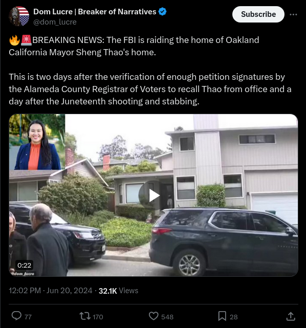This screenshot has width=306, height=328.
Task: Open the 12:02 PM Jun 20, 2024 timestamp
Action: [x=51, y=291]
